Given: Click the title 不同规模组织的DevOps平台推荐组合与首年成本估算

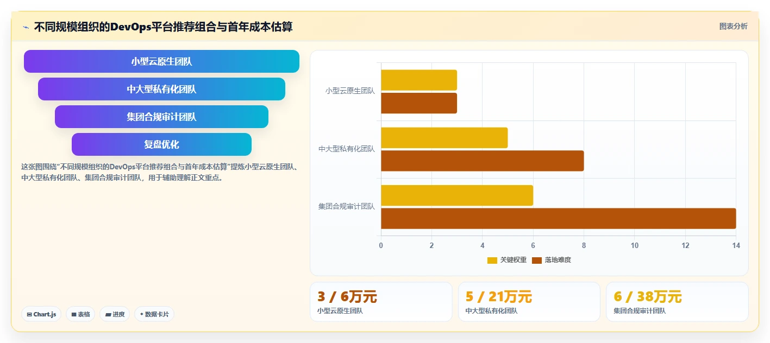Looking at the screenshot, I should pyautogui.click(x=164, y=27).
